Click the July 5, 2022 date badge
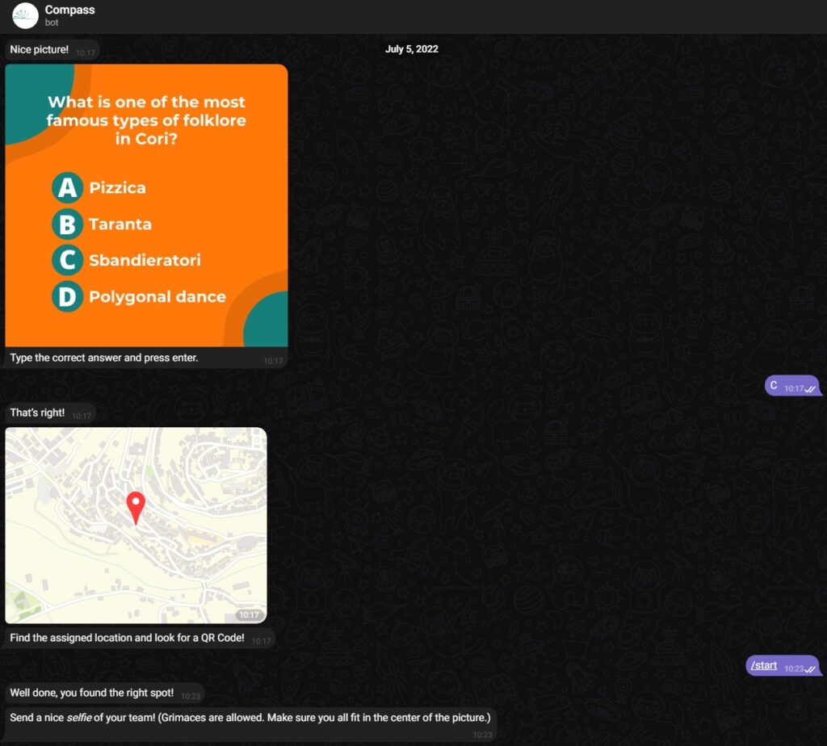Viewport: 827px width, 746px height. 411,49
